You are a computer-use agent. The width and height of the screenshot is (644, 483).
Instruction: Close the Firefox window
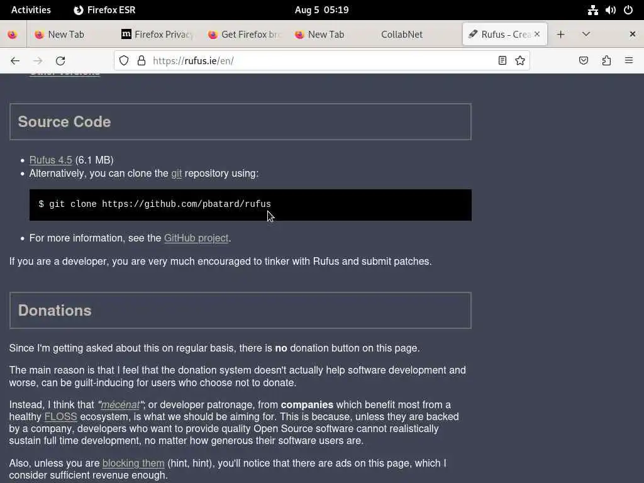point(633,35)
